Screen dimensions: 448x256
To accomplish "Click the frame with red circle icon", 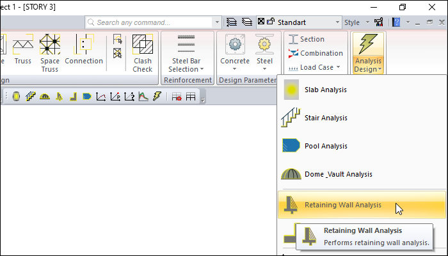I will coord(177,97).
